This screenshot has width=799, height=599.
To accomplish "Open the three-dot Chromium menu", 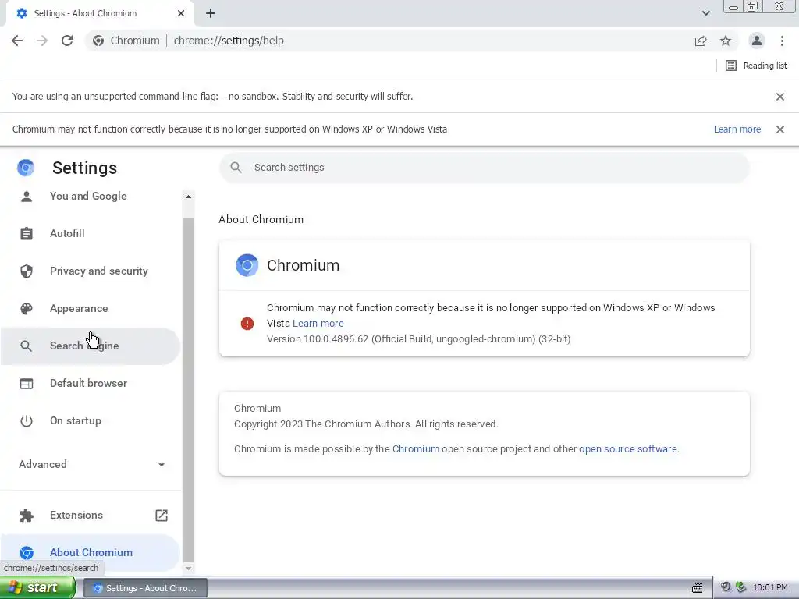I will click(782, 41).
